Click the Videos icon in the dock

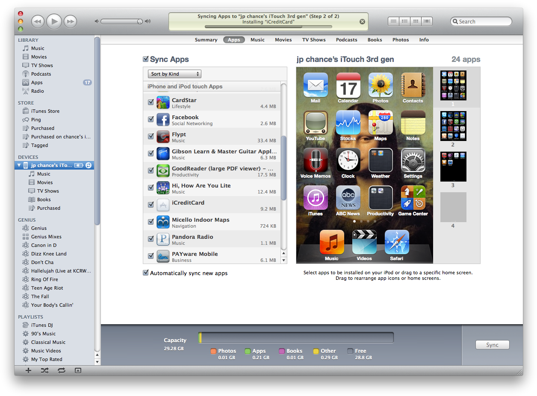coord(364,242)
